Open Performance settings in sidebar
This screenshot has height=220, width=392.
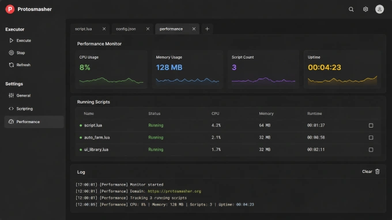34,122
